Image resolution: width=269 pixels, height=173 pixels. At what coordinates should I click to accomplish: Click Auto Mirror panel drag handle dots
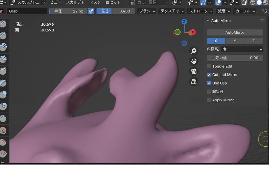pyautogui.click(x=262, y=21)
